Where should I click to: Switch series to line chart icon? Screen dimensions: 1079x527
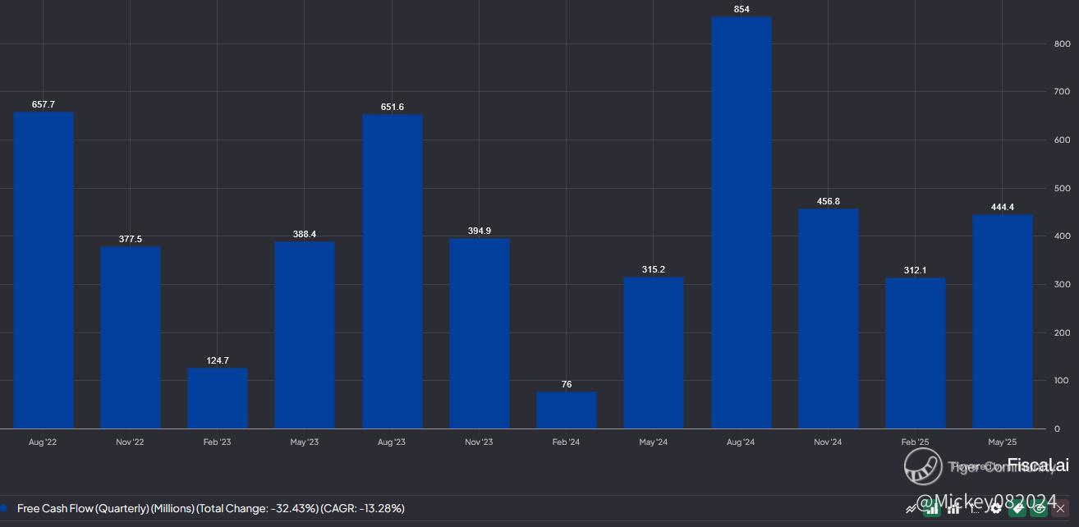click(911, 509)
